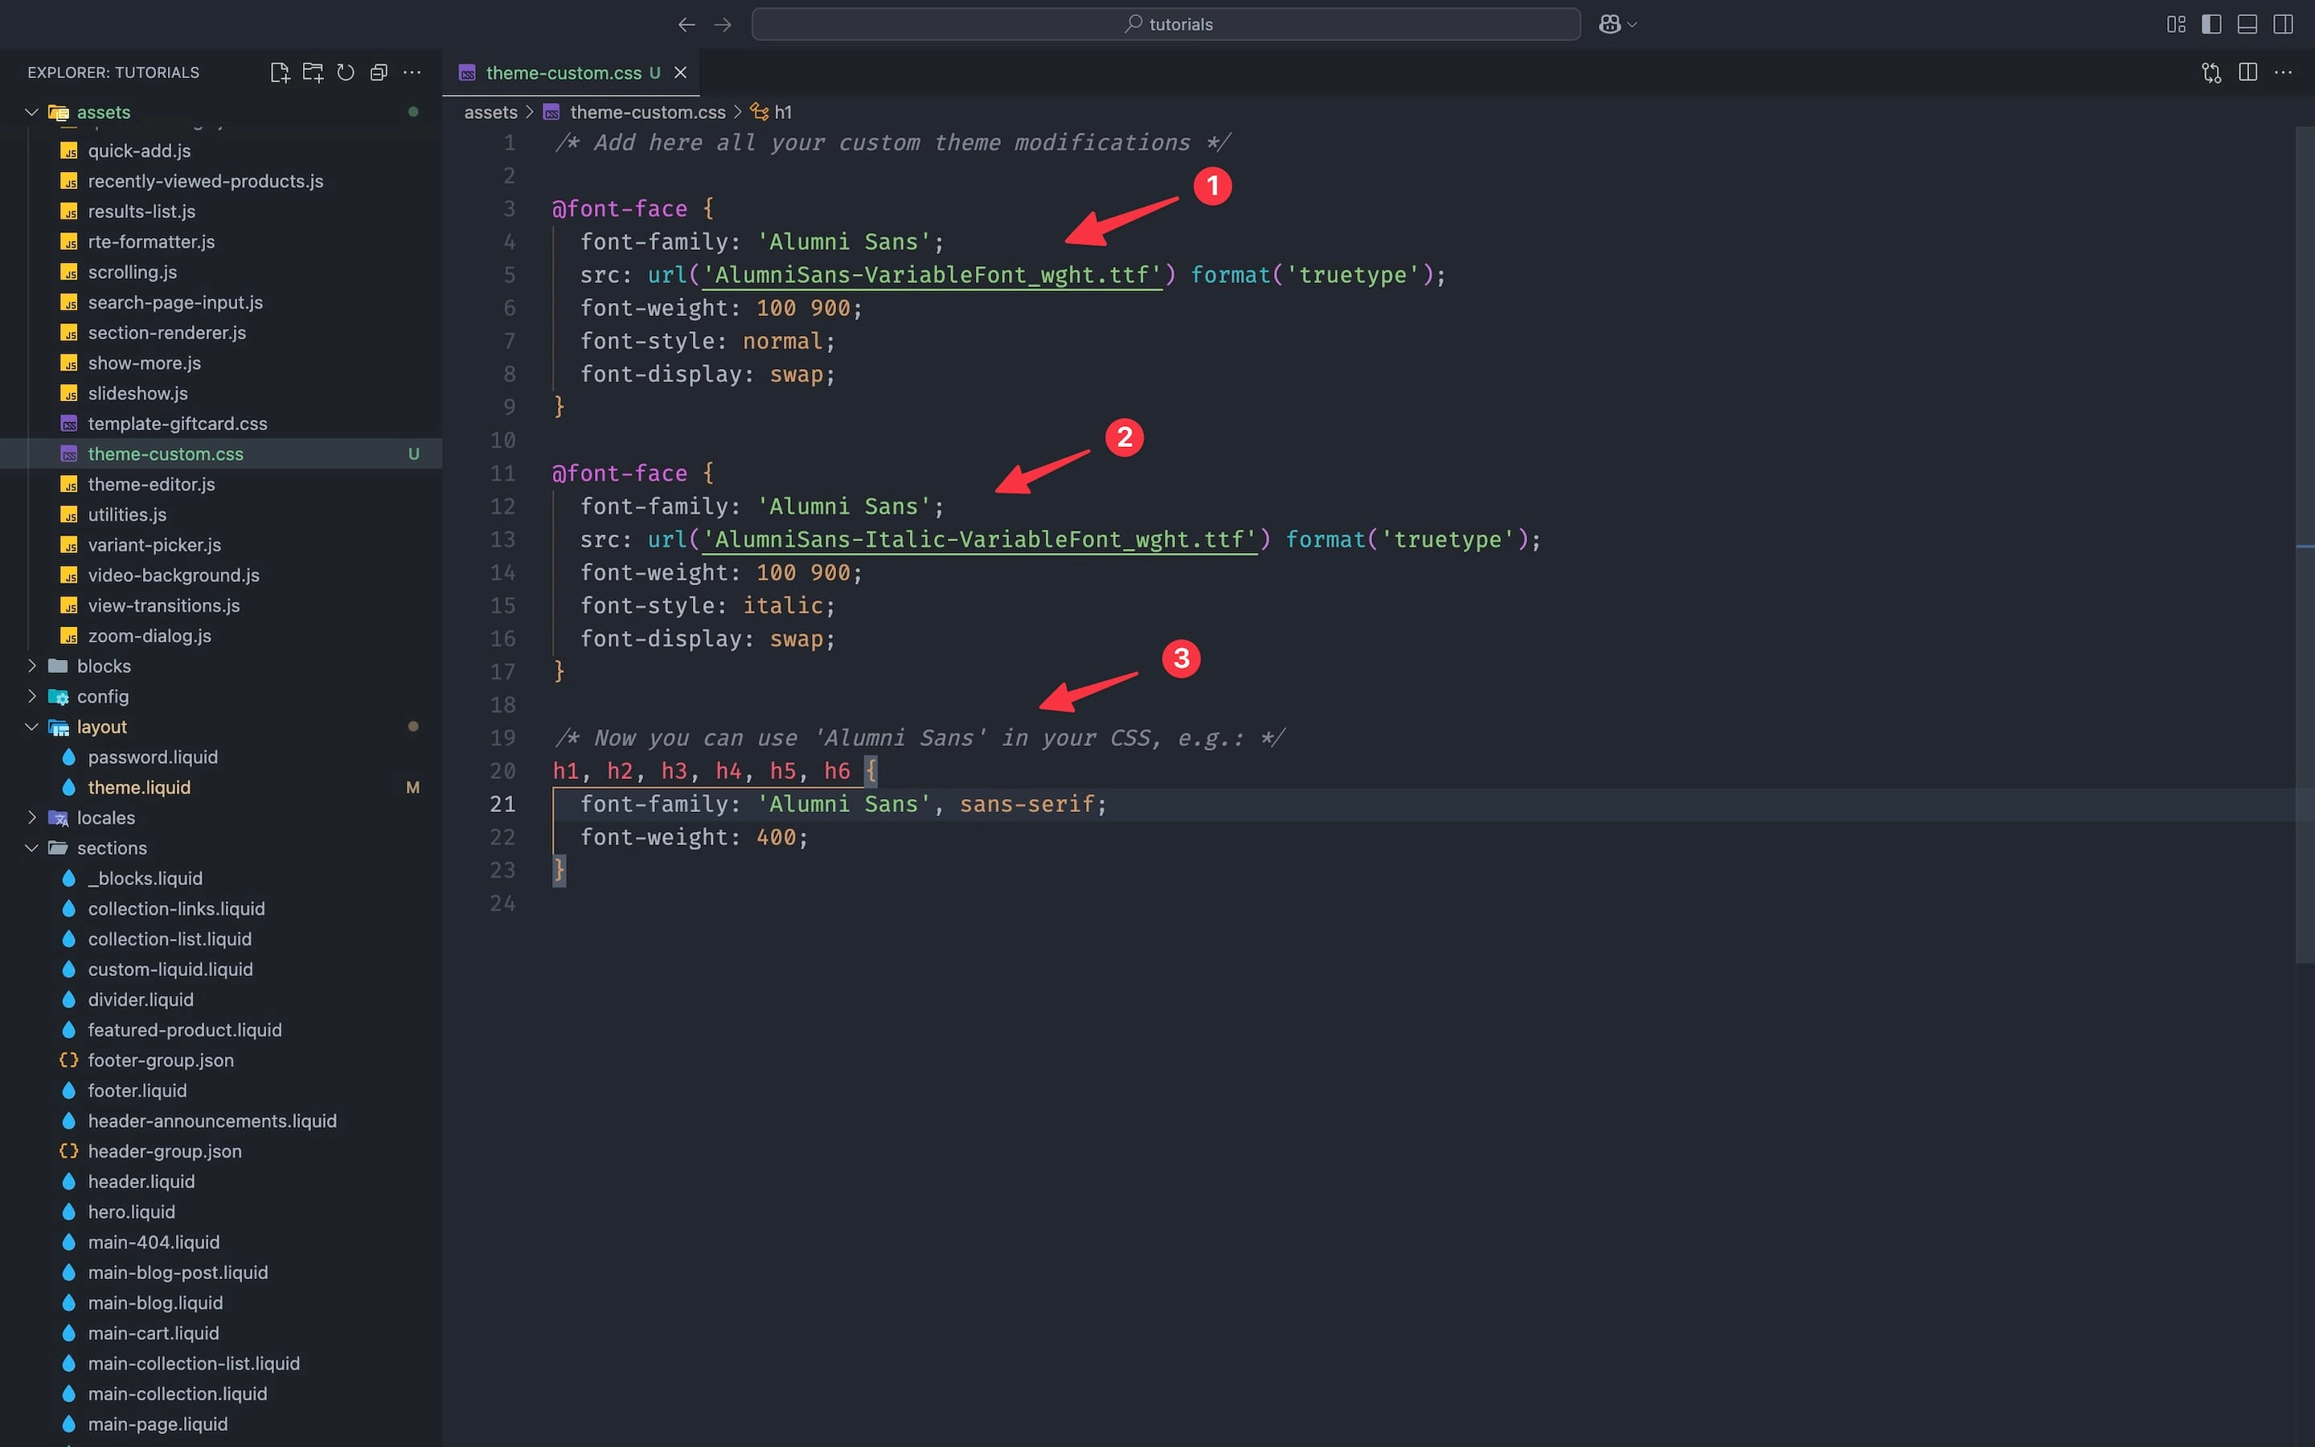Open featured-product.liquid file
The image size is (2315, 1447).
coord(185,1030)
